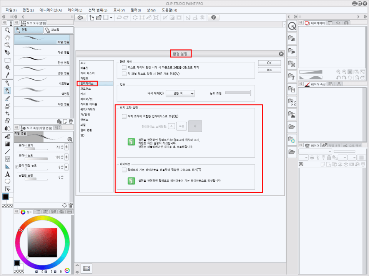Choose the 샤프펜슬 brush preset

pyautogui.click(x=42, y=81)
